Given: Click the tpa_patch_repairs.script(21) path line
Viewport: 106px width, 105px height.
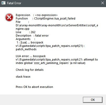Looking at the screenshot, I should tap(50, 46).
